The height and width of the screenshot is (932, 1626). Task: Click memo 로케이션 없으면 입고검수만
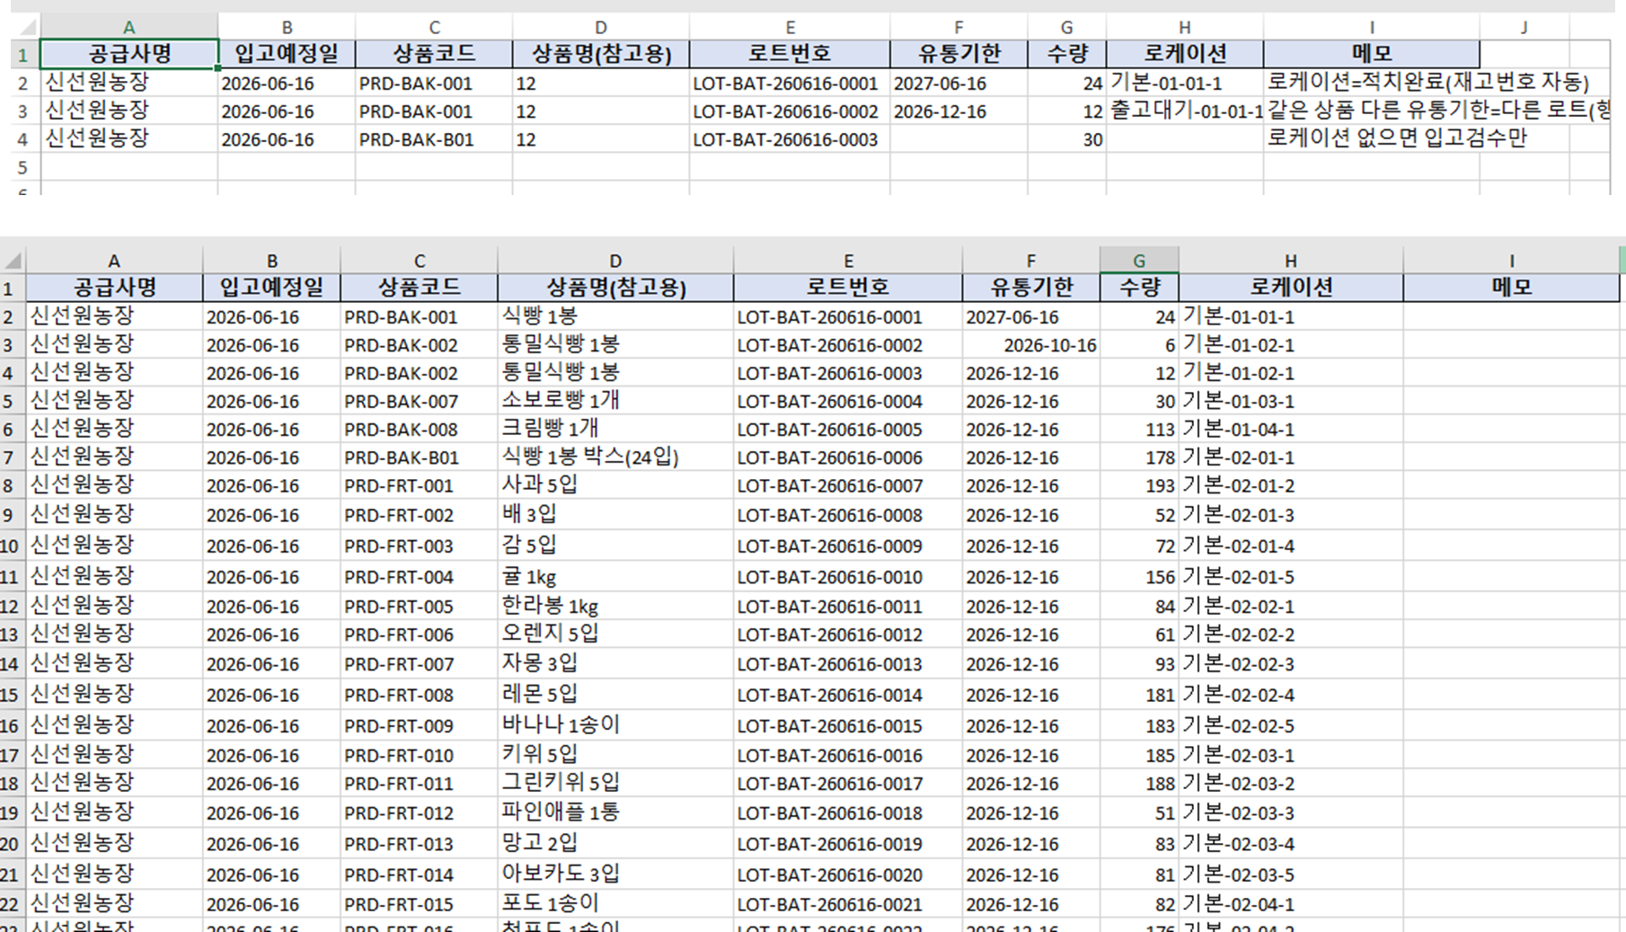[x=1396, y=138]
